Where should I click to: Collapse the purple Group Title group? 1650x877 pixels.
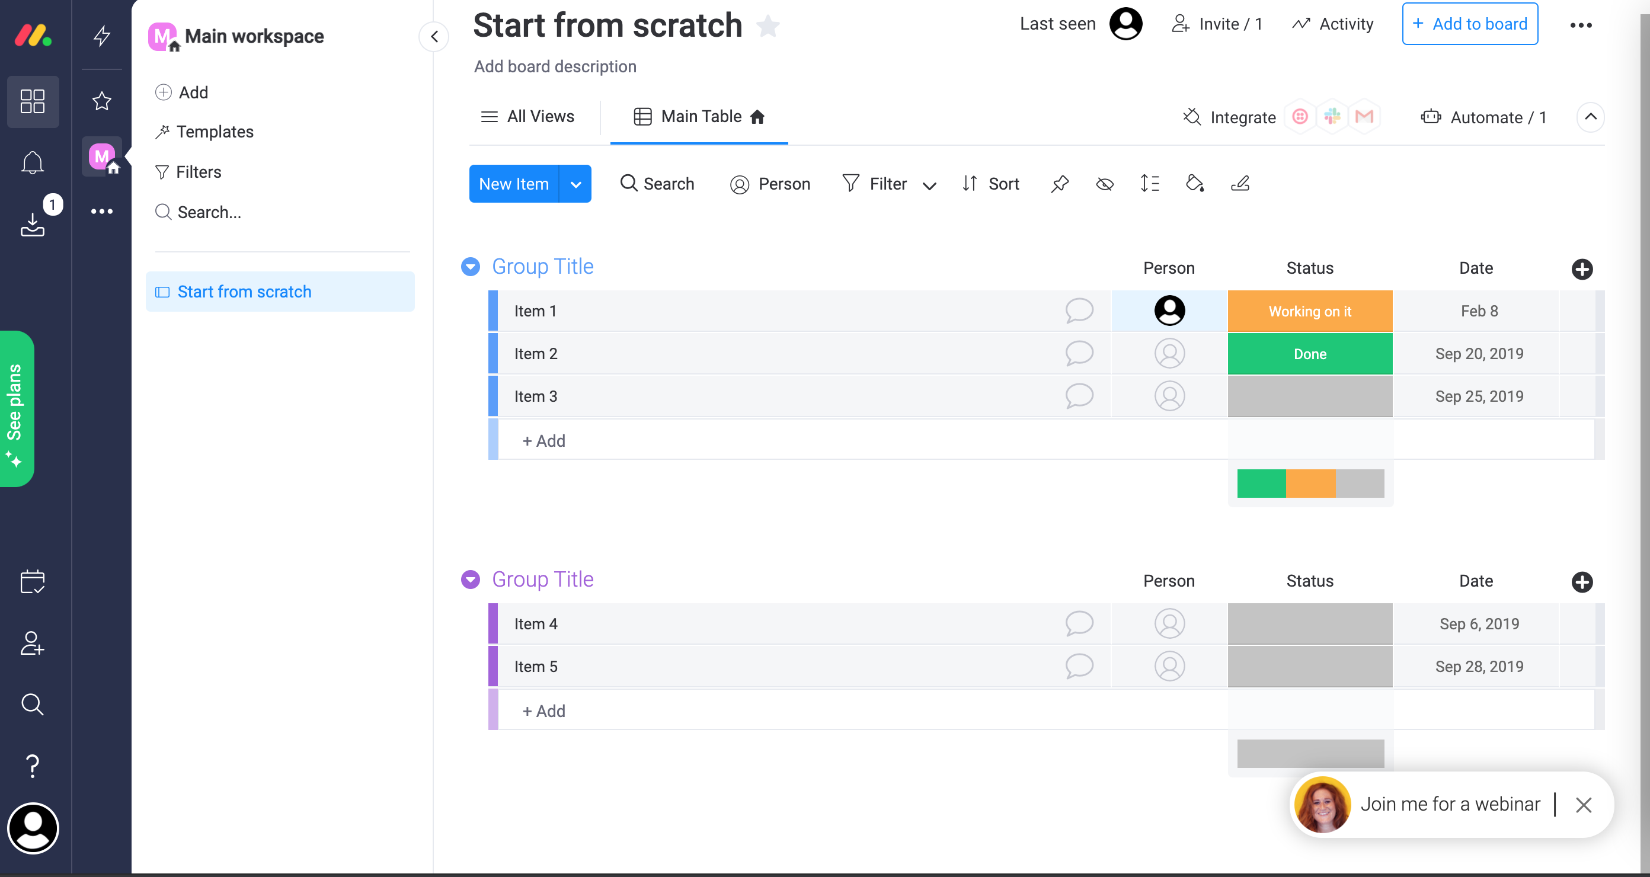[471, 579]
